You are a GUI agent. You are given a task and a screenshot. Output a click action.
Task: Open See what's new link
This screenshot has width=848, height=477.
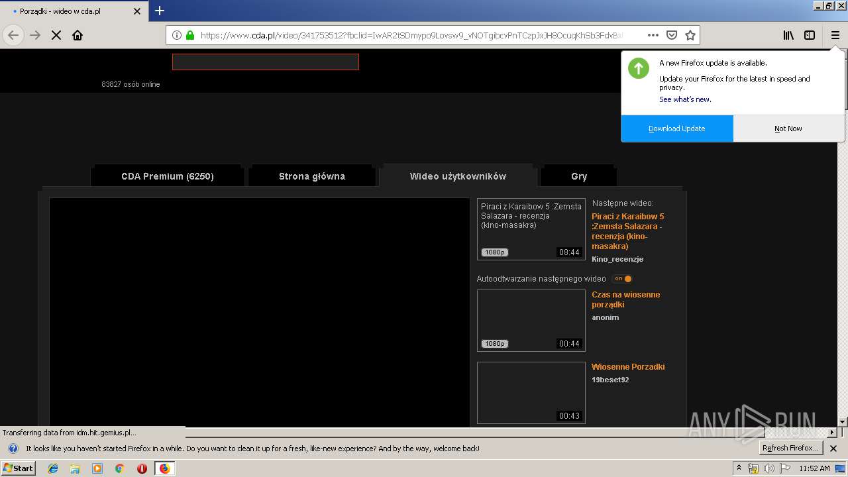(685, 99)
